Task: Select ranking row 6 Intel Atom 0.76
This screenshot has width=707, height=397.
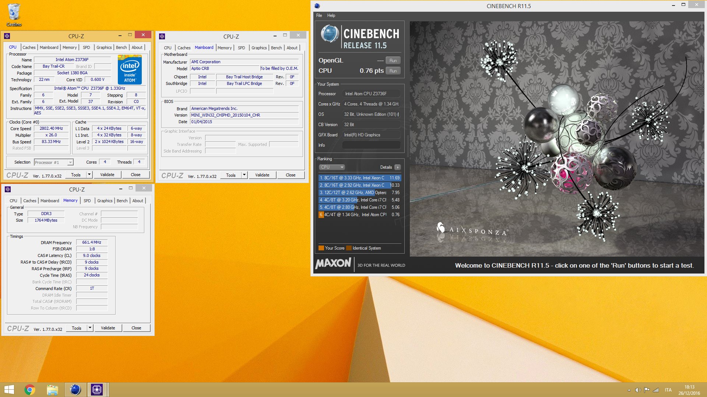Action: [359, 215]
